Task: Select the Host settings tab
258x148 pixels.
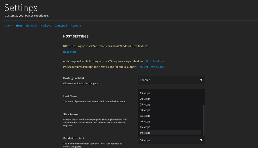Action: [x=19, y=26]
